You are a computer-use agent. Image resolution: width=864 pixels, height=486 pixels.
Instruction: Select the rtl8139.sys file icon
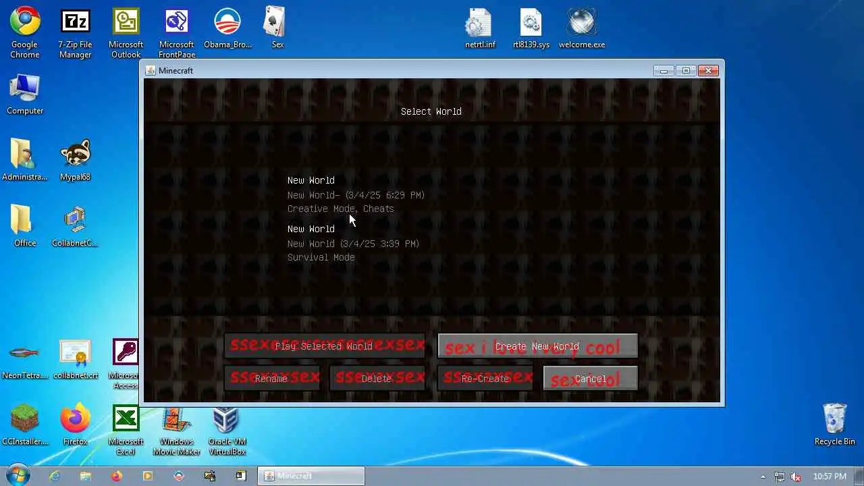tap(531, 28)
